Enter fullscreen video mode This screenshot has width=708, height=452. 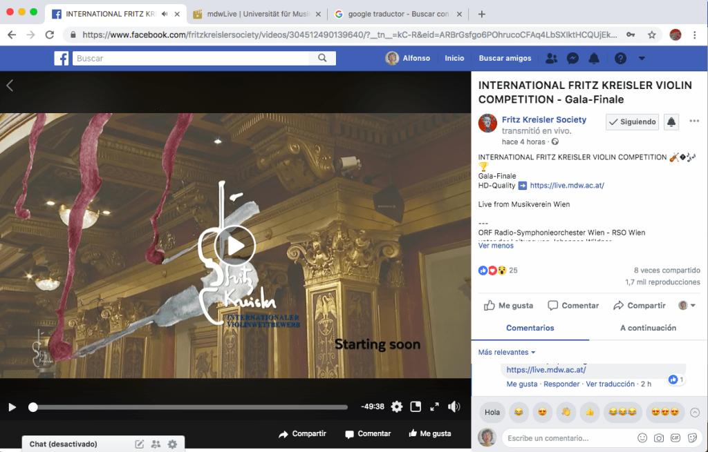pyautogui.click(x=434, y=407)
